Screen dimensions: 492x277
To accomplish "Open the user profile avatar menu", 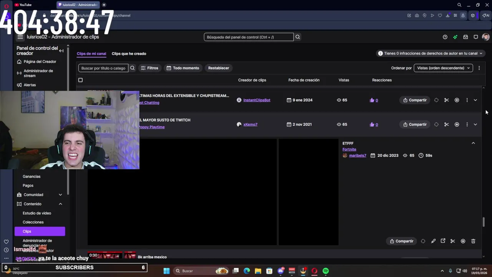I will pos(486,37).
